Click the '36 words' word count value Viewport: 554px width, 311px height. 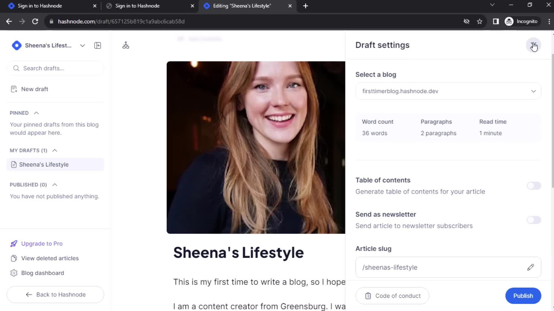pyautogui.click(x=375, y=133)
